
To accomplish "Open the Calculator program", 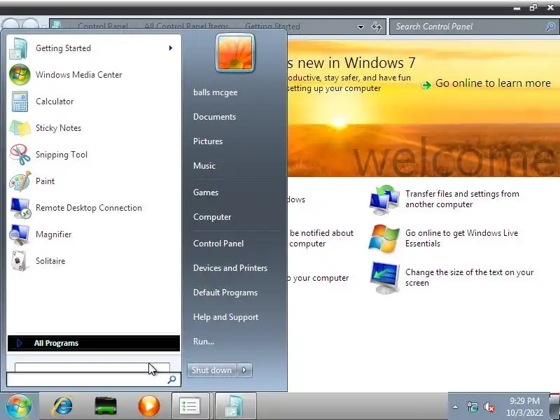I will click(x=94, y=101).
